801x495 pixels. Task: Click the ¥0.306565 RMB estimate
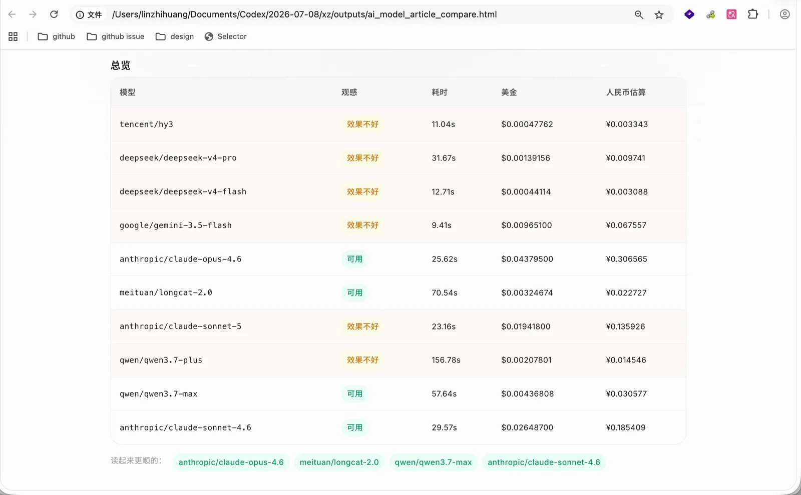pyautogui.click(x=627, y=259)
